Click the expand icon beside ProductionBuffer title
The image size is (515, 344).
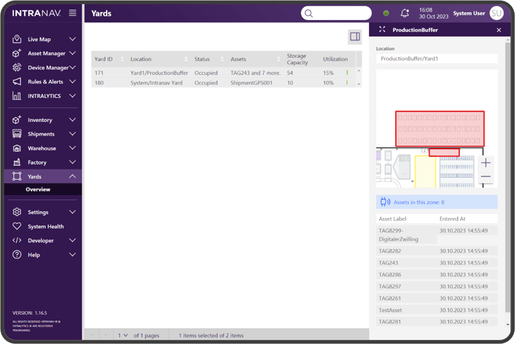pyautogui.click(x=382, y=30)
